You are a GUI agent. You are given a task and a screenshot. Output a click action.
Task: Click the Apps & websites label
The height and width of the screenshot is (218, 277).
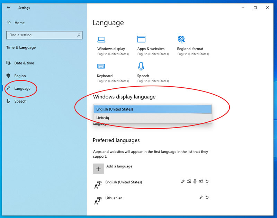pyautogui.click(x=151, y=49)
